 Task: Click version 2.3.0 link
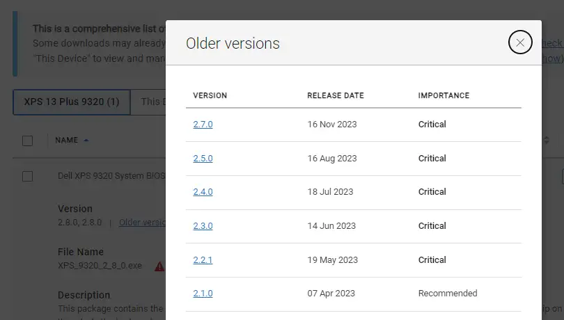tap(203, 226)
